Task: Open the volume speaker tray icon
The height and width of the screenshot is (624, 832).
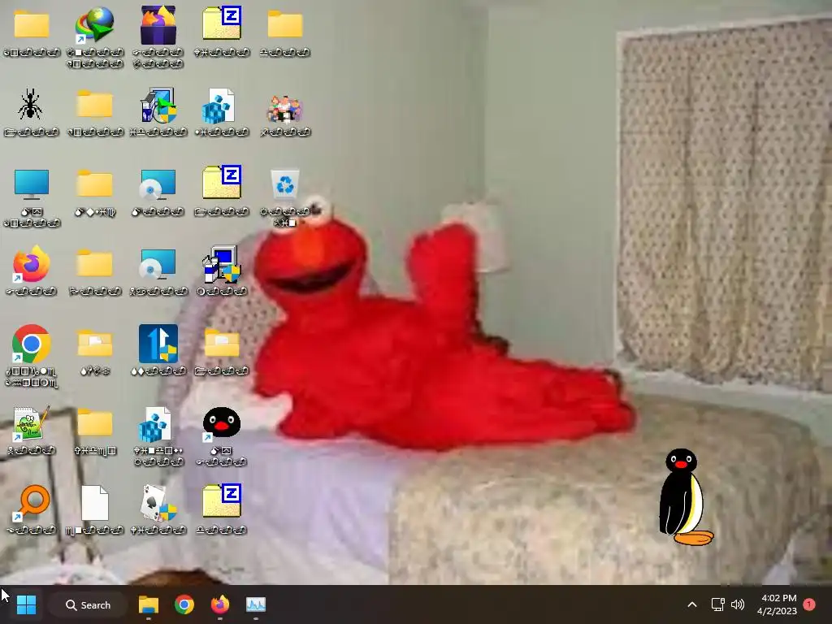Action: (738, 604)
